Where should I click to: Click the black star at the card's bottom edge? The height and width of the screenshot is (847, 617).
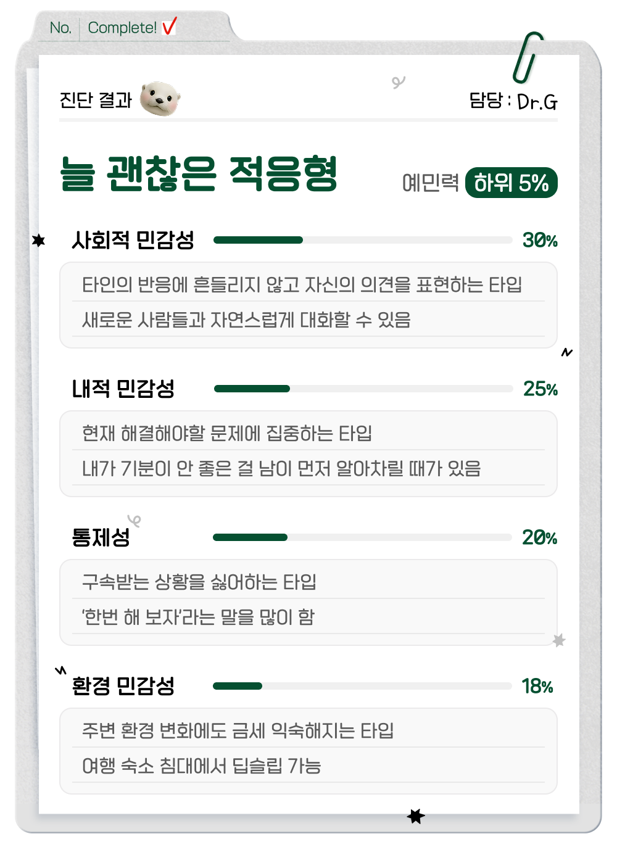416,816
